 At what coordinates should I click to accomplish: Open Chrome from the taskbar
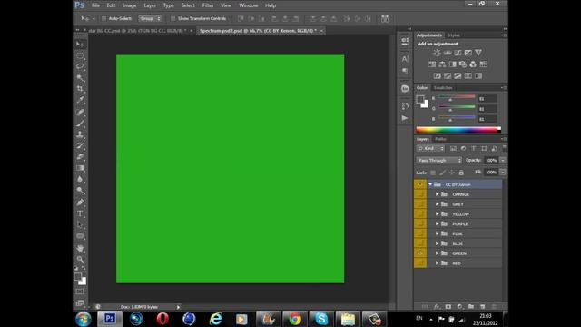(x=295, y=319)
